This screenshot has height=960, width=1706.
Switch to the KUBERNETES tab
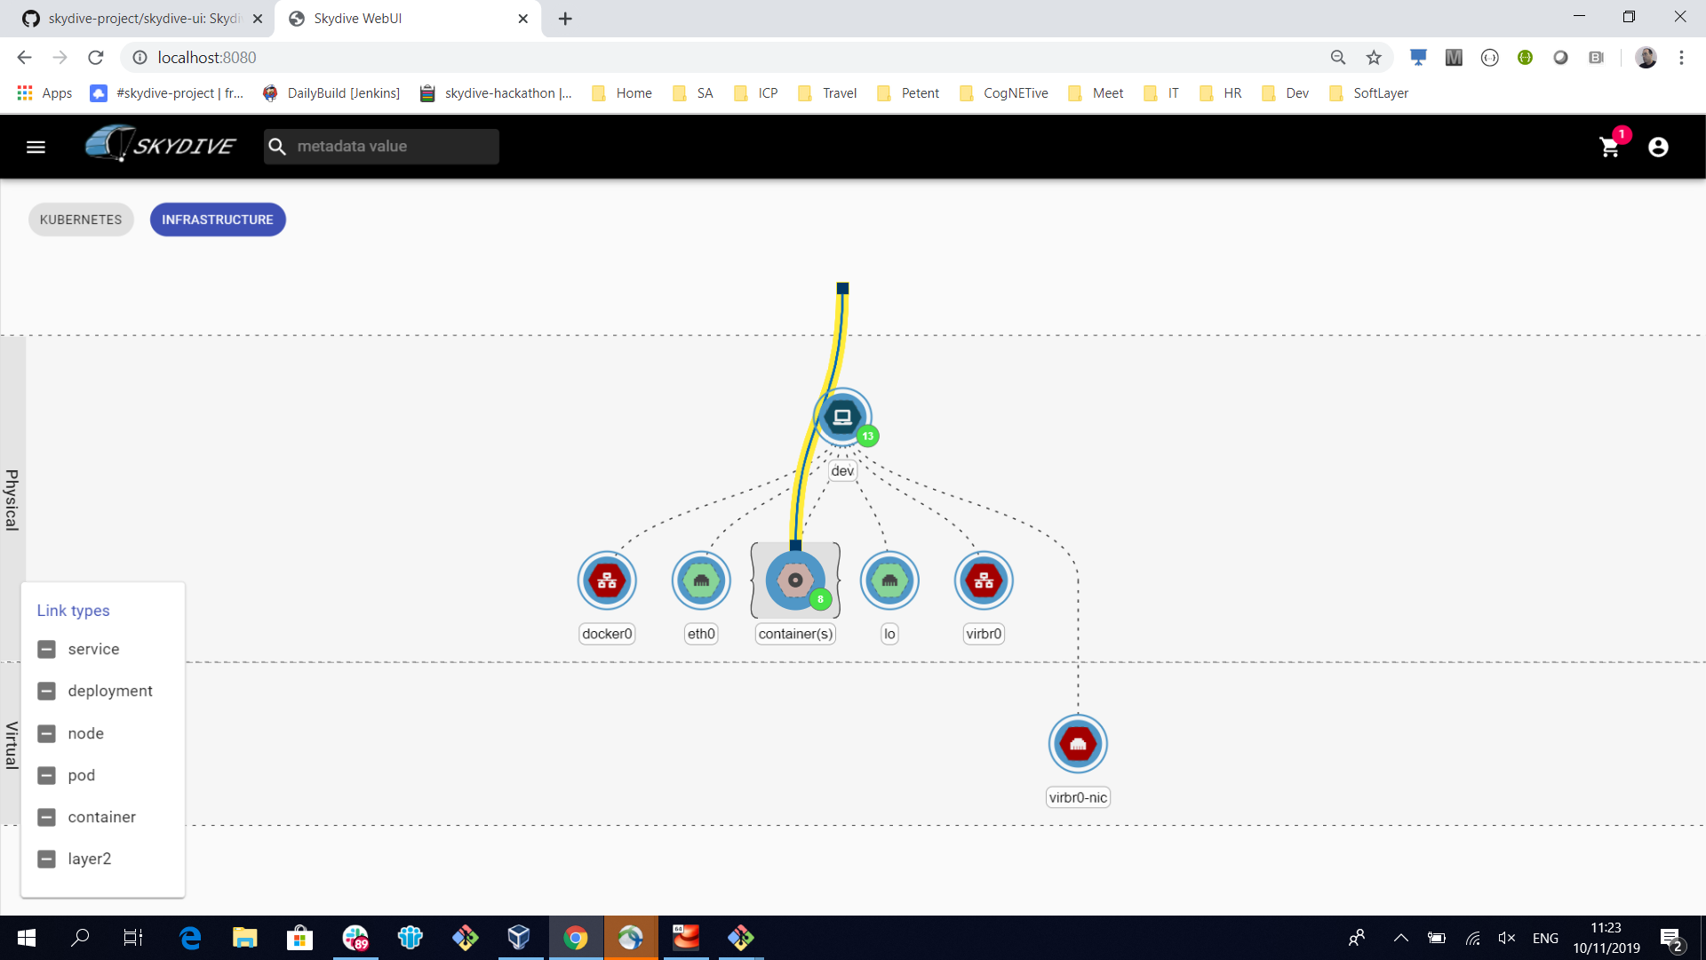click(x=80, y=220)
